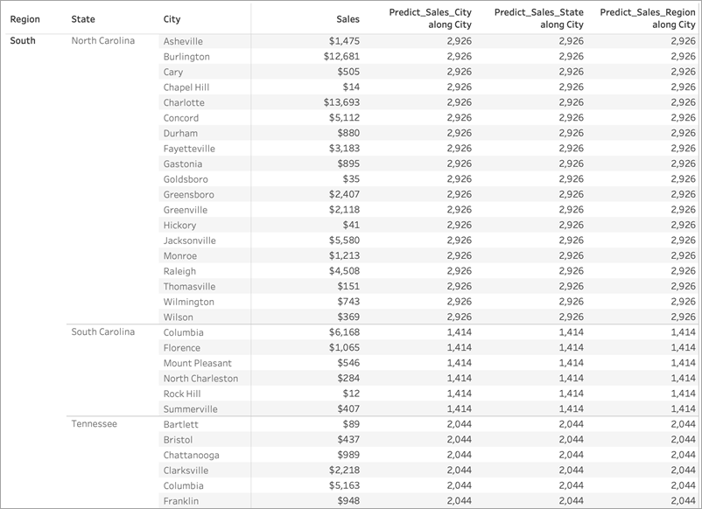The height and width of the screenshot is (509, 702).
Task: Click the City column header
Action: (172, 19)
